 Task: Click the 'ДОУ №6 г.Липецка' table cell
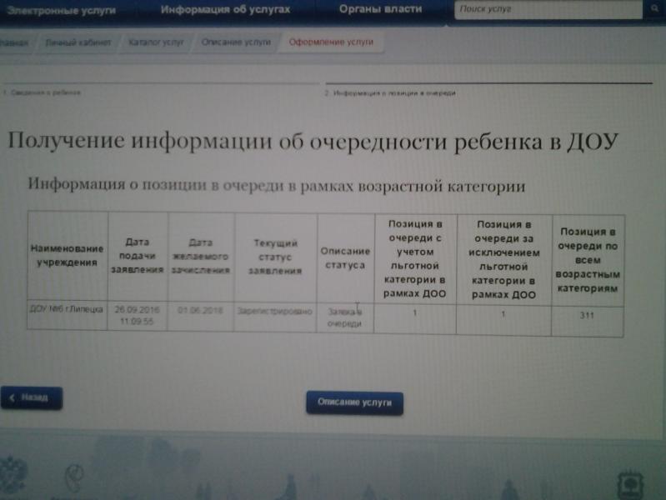(67, 309)
